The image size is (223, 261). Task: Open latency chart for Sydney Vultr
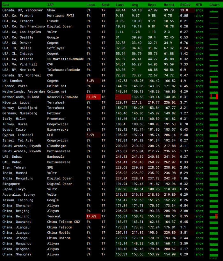pos(214,195)
